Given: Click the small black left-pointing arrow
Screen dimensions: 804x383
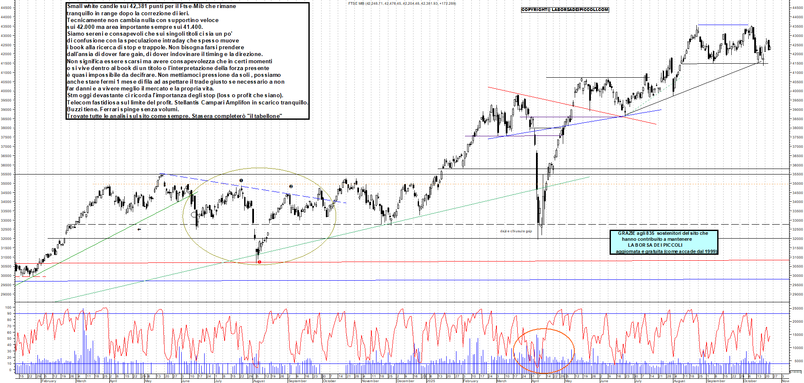Looking at the screenshot, I should (x=139, y=229).
